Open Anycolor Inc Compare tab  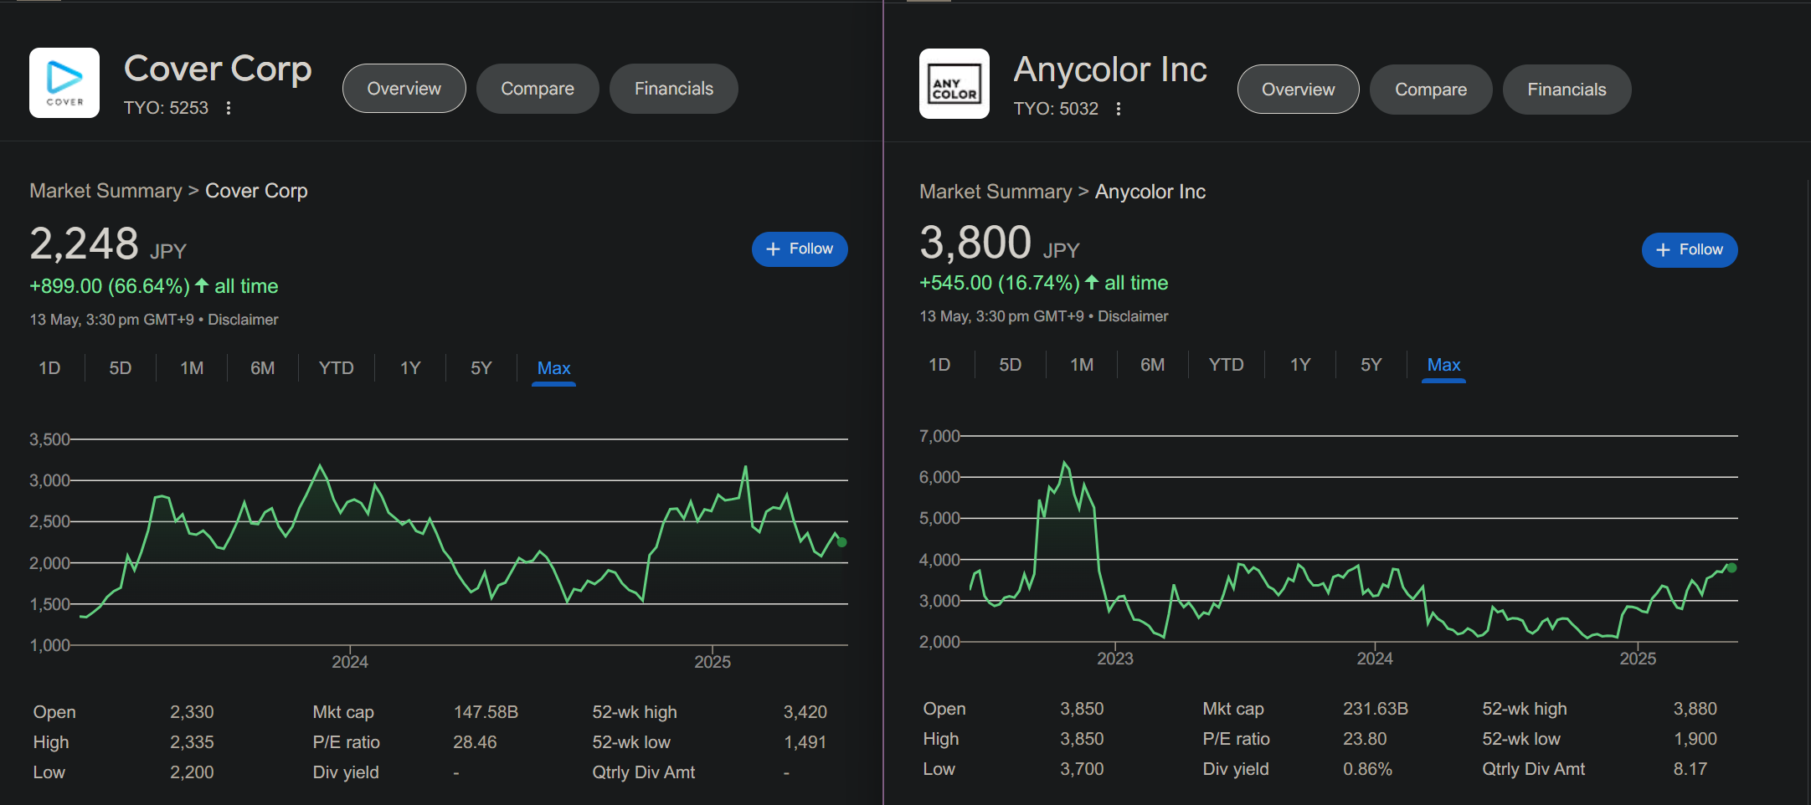(1430, 90)
